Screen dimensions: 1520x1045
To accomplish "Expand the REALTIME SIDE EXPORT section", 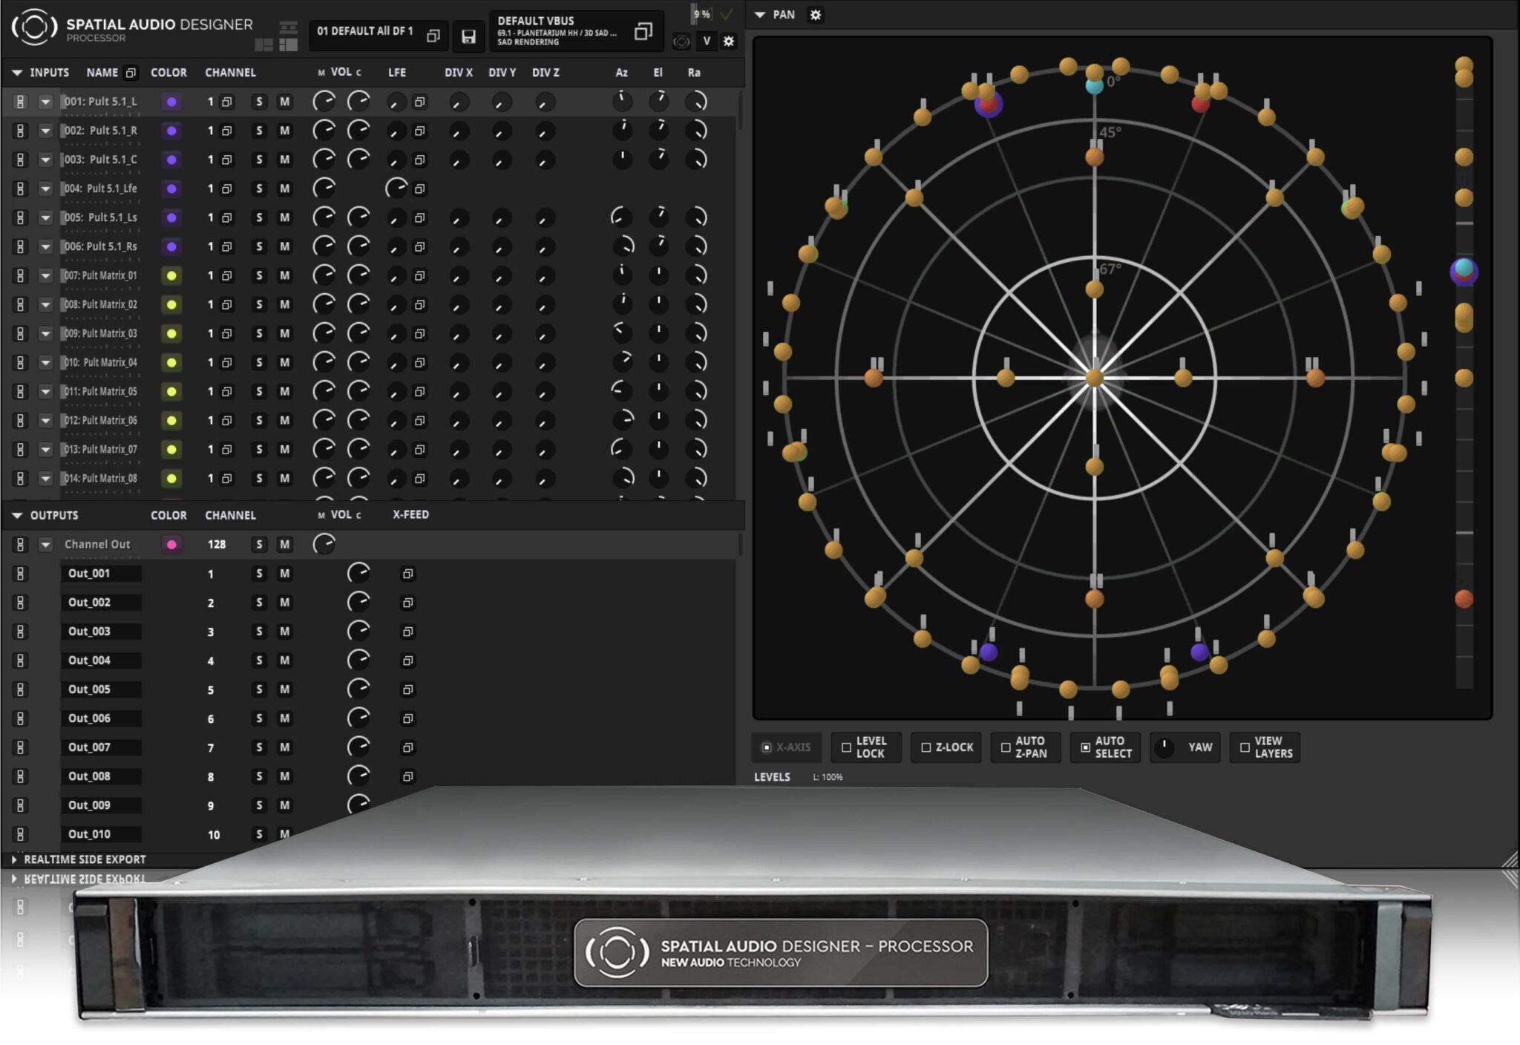I will pyautogui.click(x=14, y=859).
